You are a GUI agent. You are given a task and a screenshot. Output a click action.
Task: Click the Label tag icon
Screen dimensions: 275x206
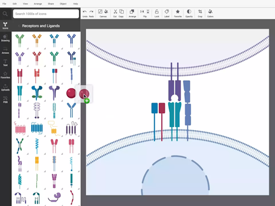click(x=167, y=13)
